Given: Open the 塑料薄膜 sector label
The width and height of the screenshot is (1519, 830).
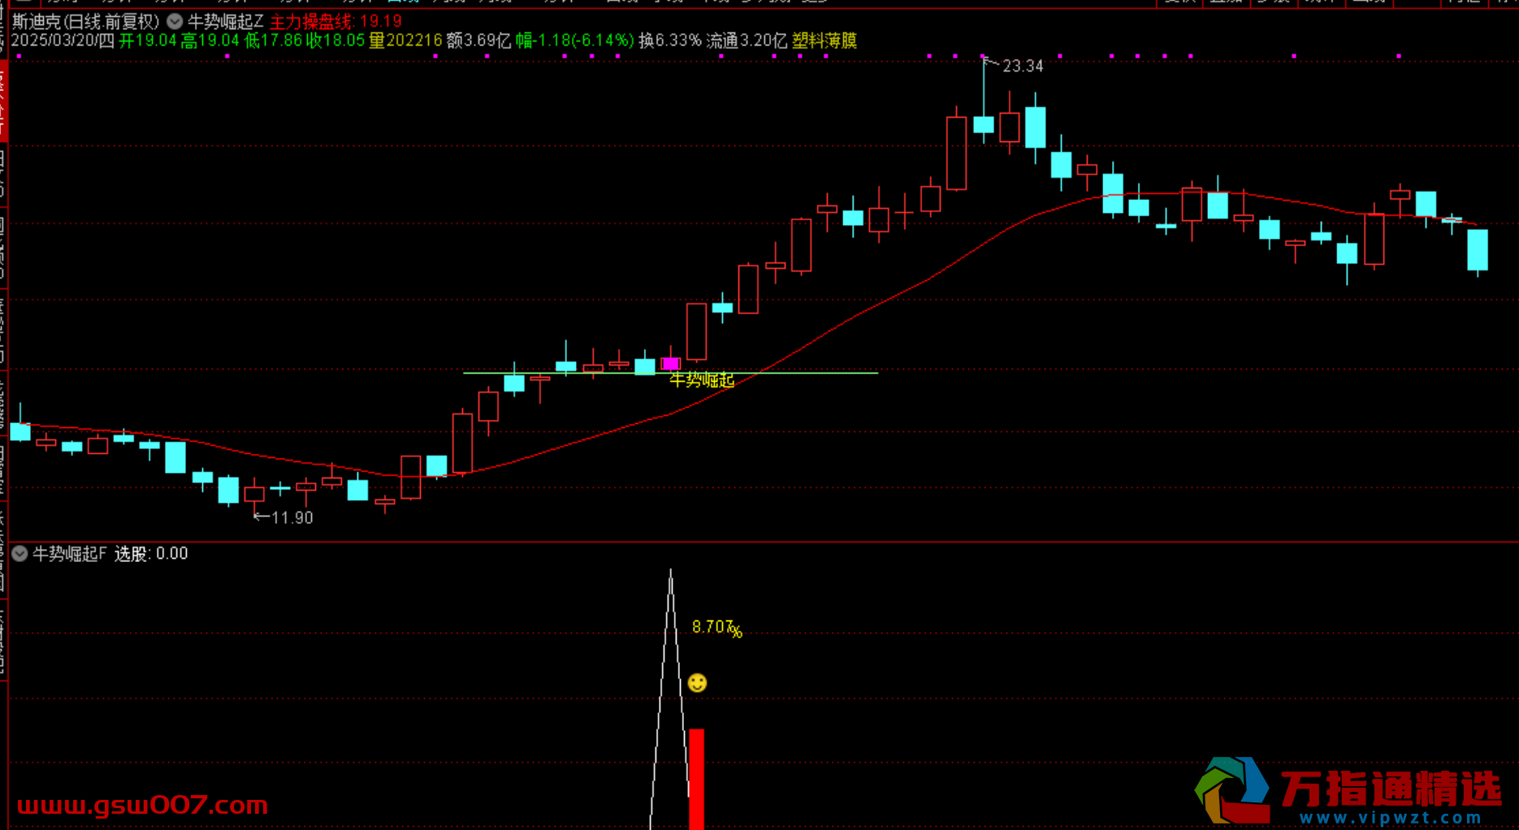Looking at the screenshot, I should point(824,41).
